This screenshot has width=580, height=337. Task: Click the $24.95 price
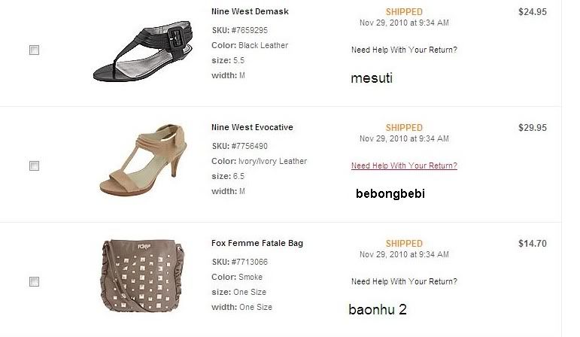532,12
